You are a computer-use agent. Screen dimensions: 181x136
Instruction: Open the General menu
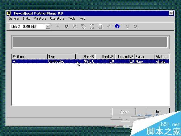[x=14, y=18]
